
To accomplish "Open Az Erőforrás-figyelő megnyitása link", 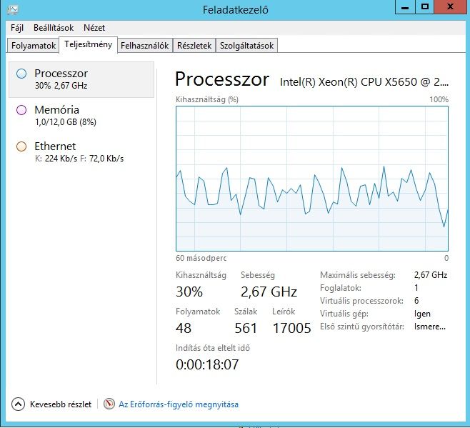I will (179, 404).
